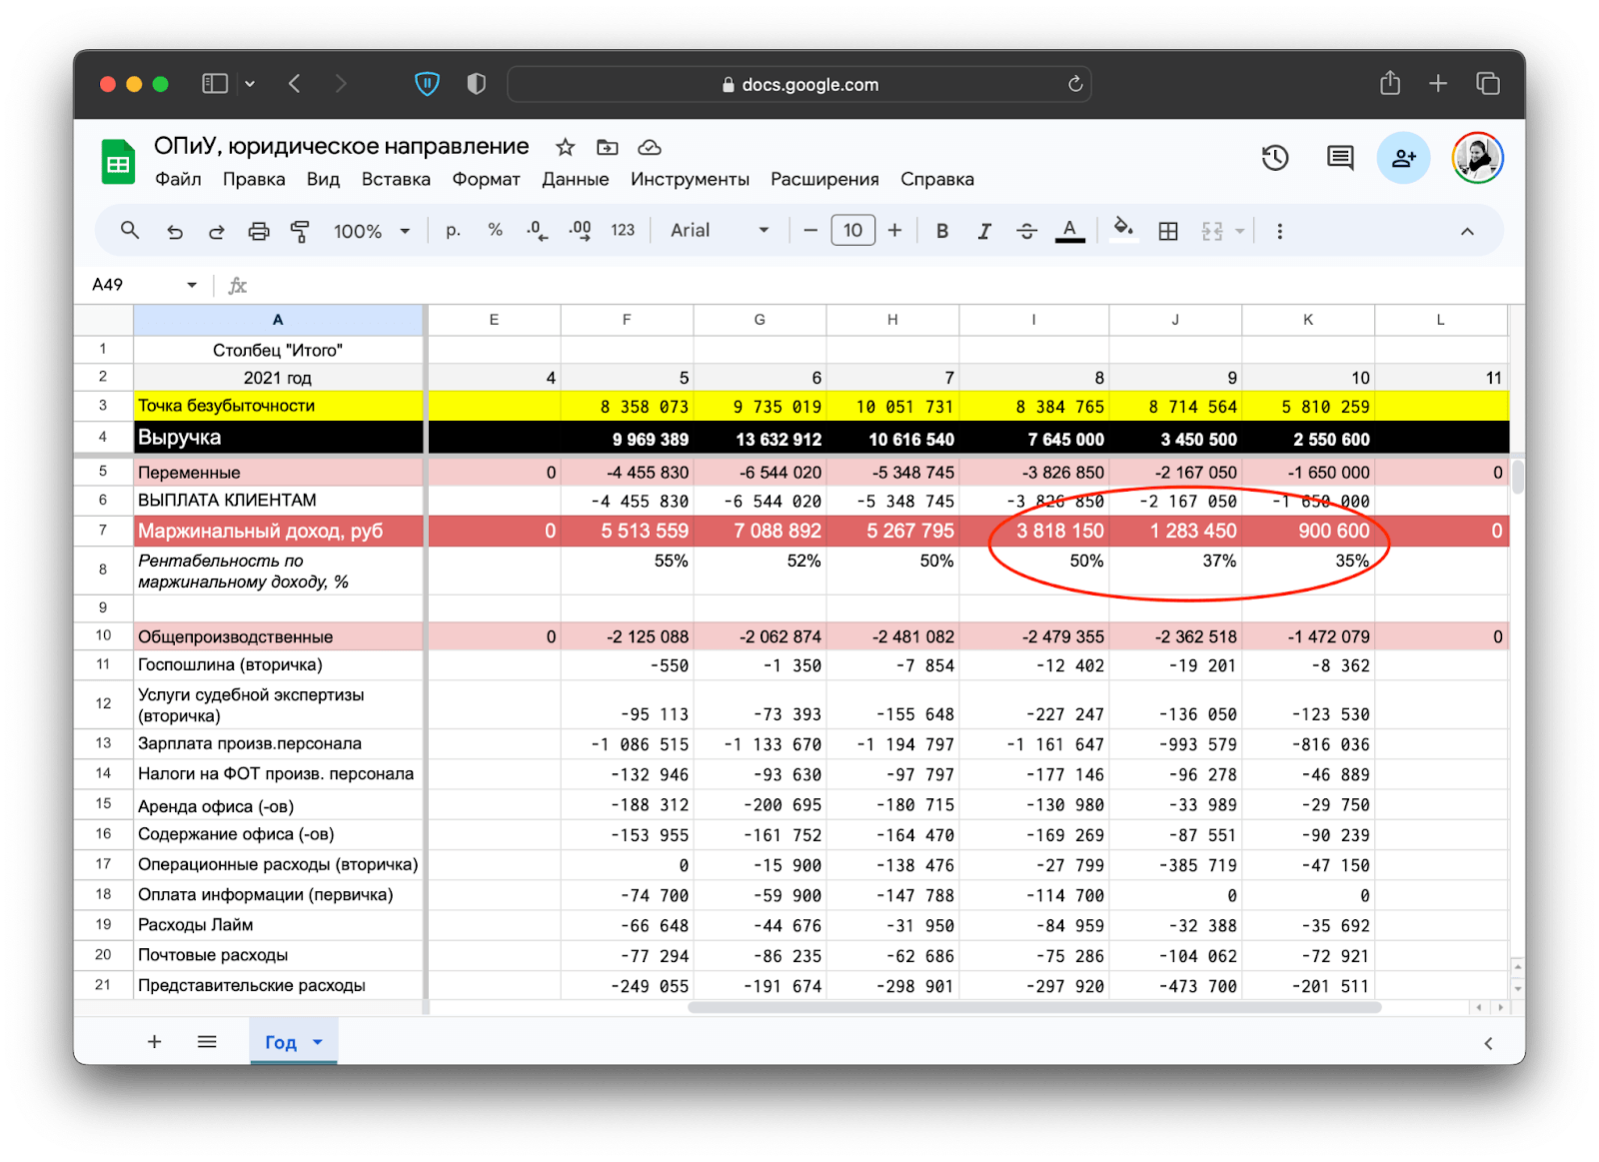Viewport: 1599px width, 1162px height.
Task: Open the Вставка menu
Action: pos(396,179)
